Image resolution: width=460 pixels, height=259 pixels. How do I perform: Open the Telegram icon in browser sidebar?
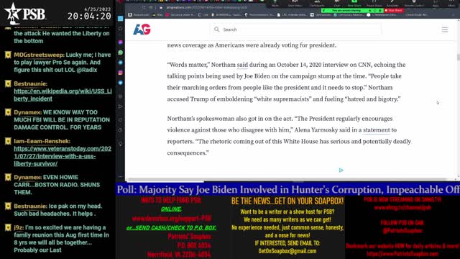click(x=120, y=63)
